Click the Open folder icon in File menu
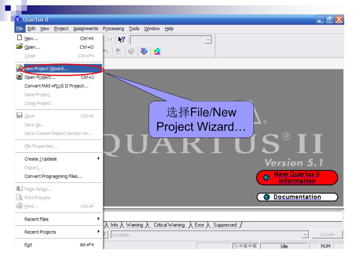360x270 pixels. coord(20,46)
